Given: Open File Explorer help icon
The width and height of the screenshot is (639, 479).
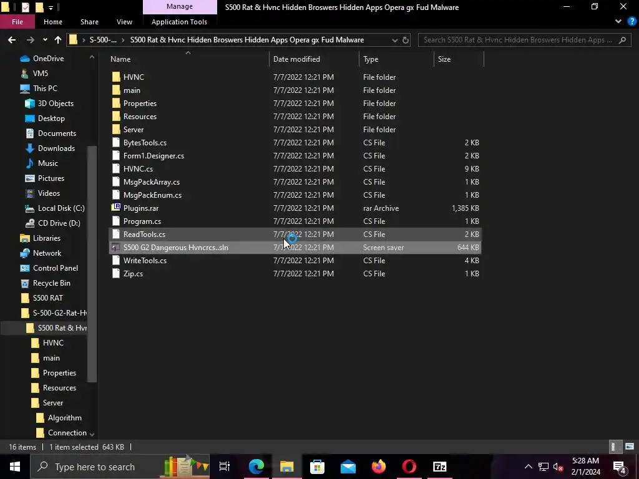Looking at the screenshot, I should tap(632, 22).
